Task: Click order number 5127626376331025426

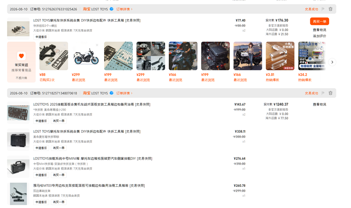Action: coord(60,9)
